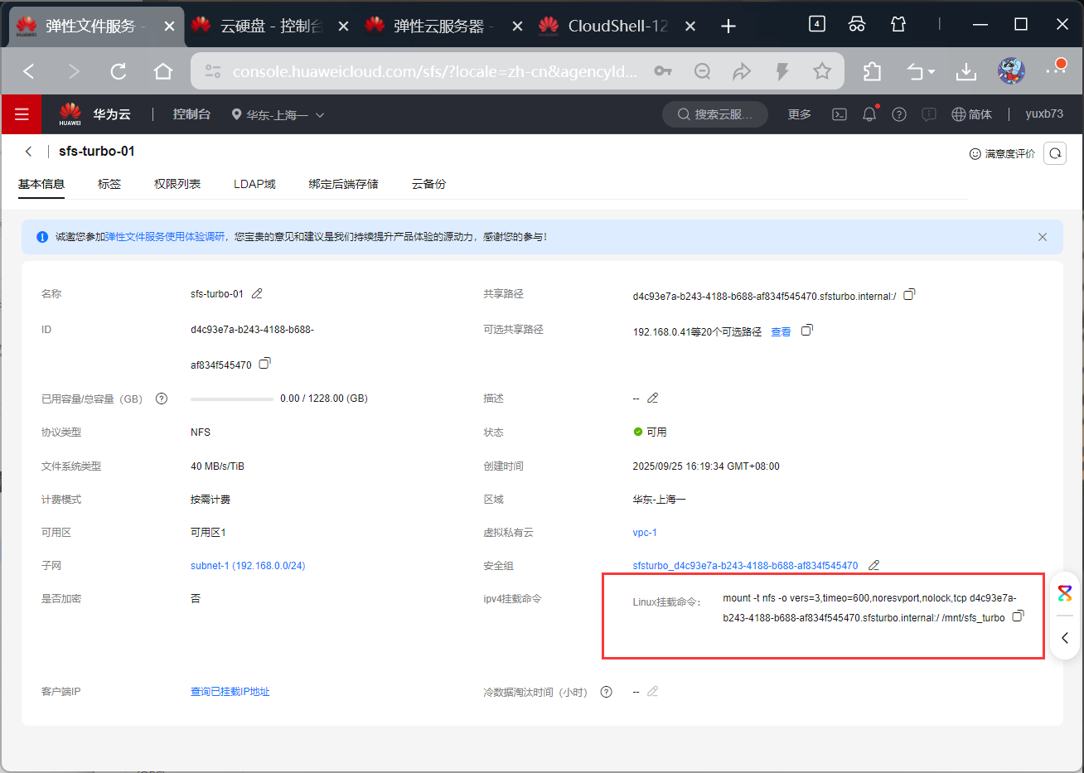The height and width of the screenshot is (773, 1084).
Task: Click the capacity usage progress bar
Action: (232, 399)
